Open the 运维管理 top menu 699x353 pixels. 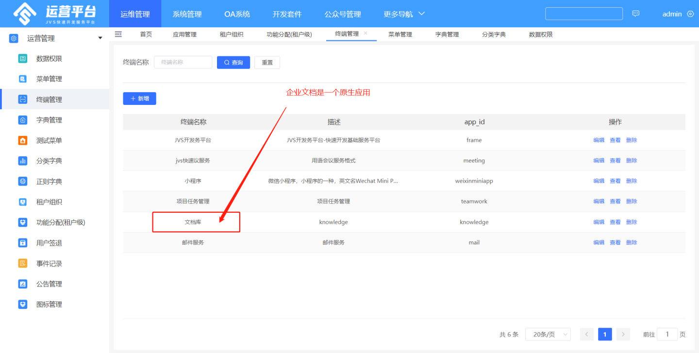[x=135, y=14]
